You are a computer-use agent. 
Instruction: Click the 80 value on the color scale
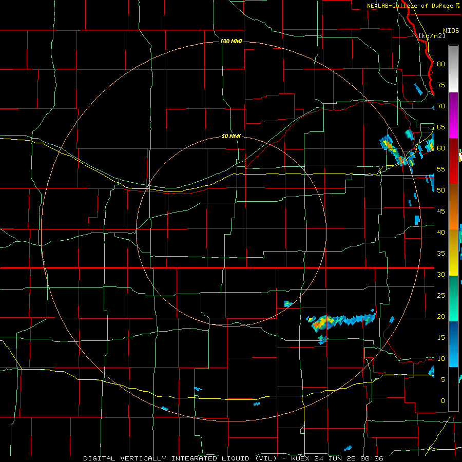441,64
